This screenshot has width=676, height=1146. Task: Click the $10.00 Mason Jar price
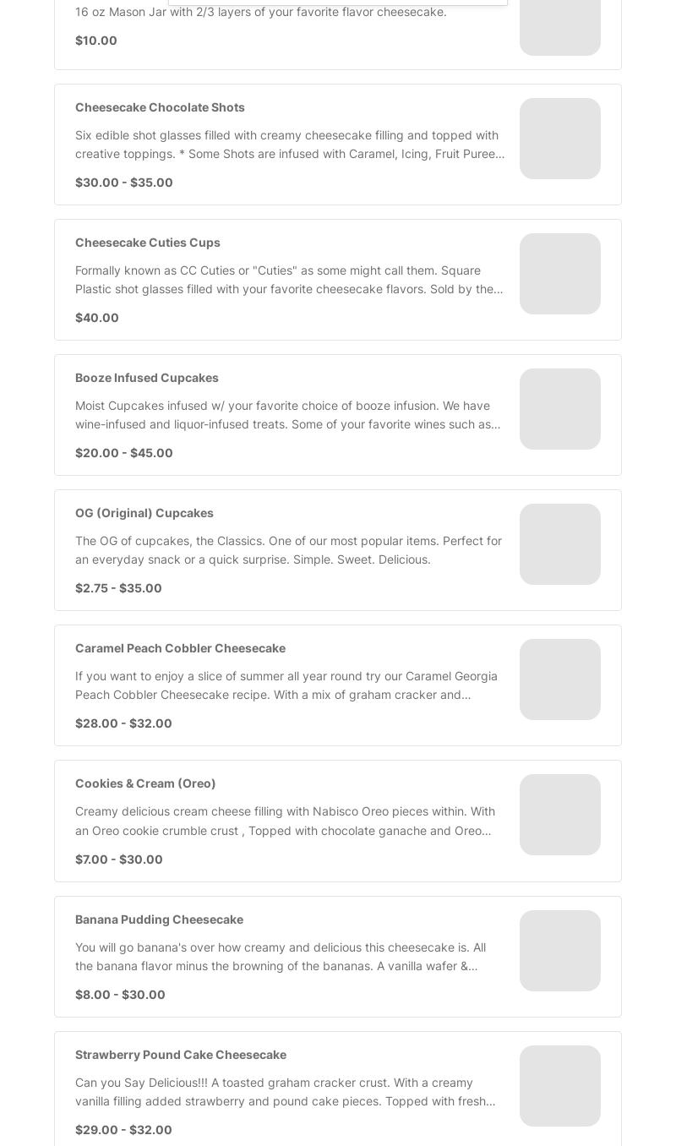click(96, 41)
